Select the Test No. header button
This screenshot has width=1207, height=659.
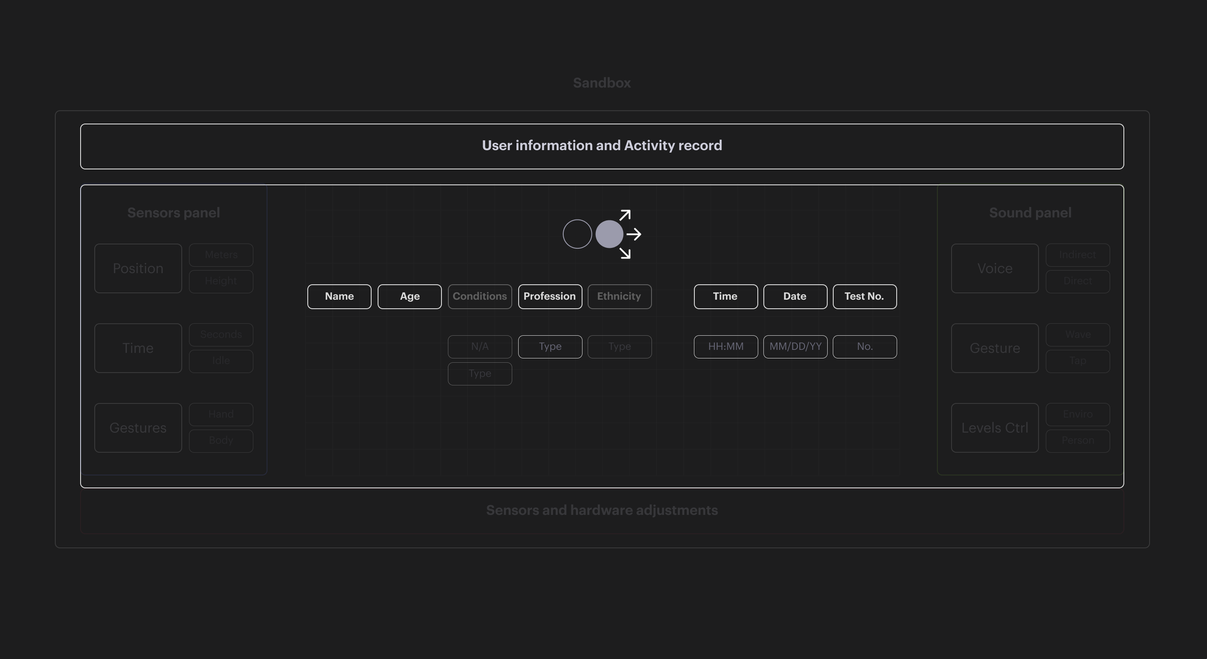[864, 296]
